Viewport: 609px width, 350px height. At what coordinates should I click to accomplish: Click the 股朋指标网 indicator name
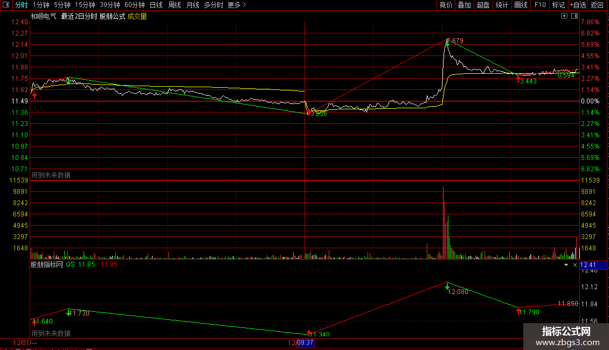(46, 264)
